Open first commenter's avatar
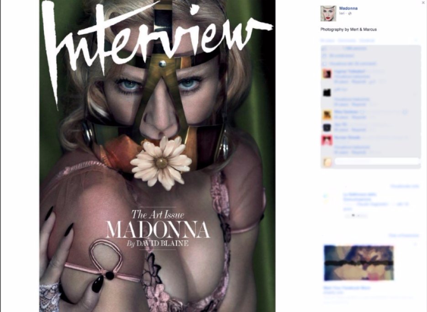The height and width of the screenshot is (312, 427). pyautogui.click(x=327, y=74)
